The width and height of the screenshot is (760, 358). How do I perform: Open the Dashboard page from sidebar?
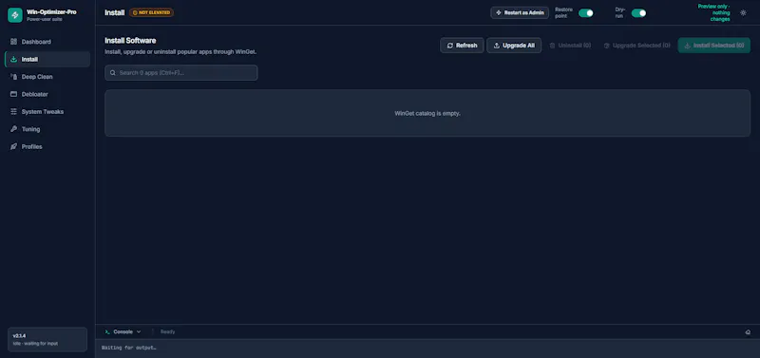(47, 42)
